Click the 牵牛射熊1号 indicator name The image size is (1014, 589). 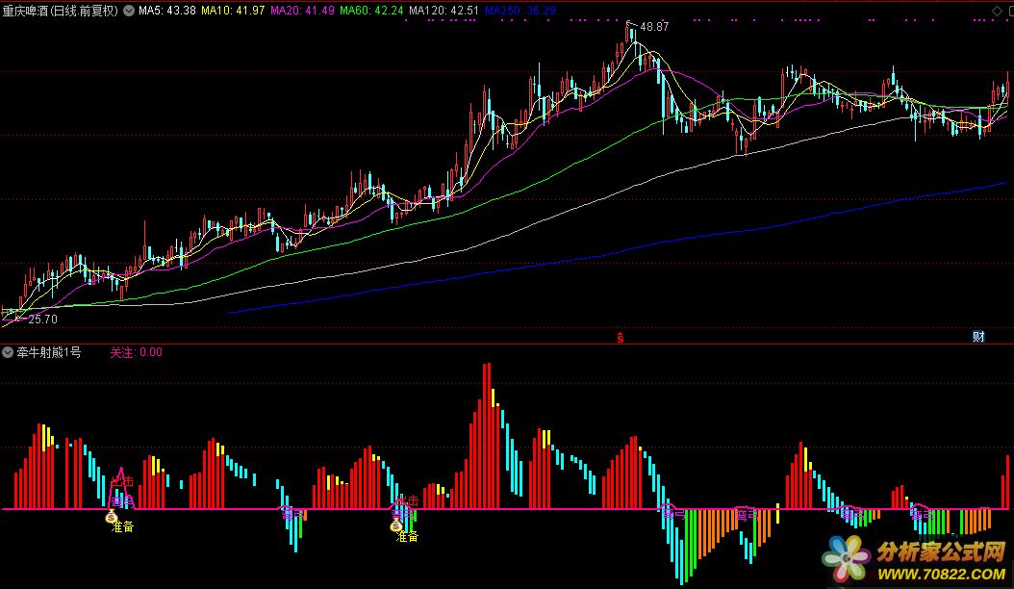tap(49, 353)
